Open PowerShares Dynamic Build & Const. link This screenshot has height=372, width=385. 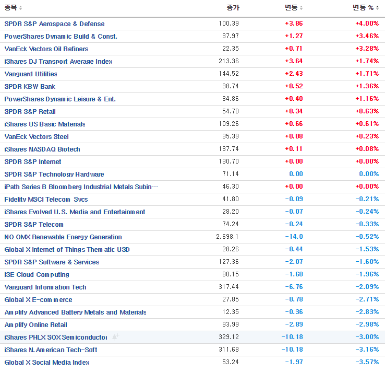[x=61, y=37]
